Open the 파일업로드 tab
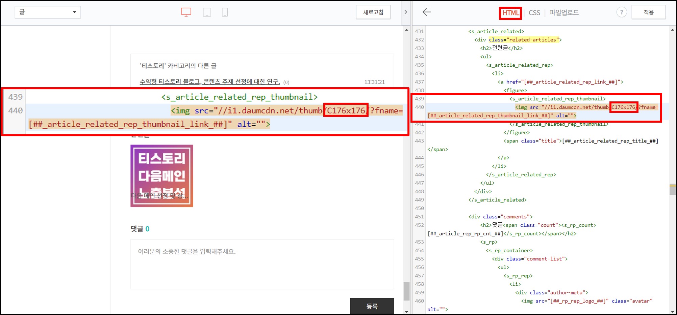 [564, 12]
